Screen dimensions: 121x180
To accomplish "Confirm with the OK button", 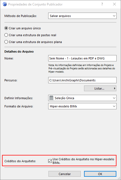I will [100, 174].
